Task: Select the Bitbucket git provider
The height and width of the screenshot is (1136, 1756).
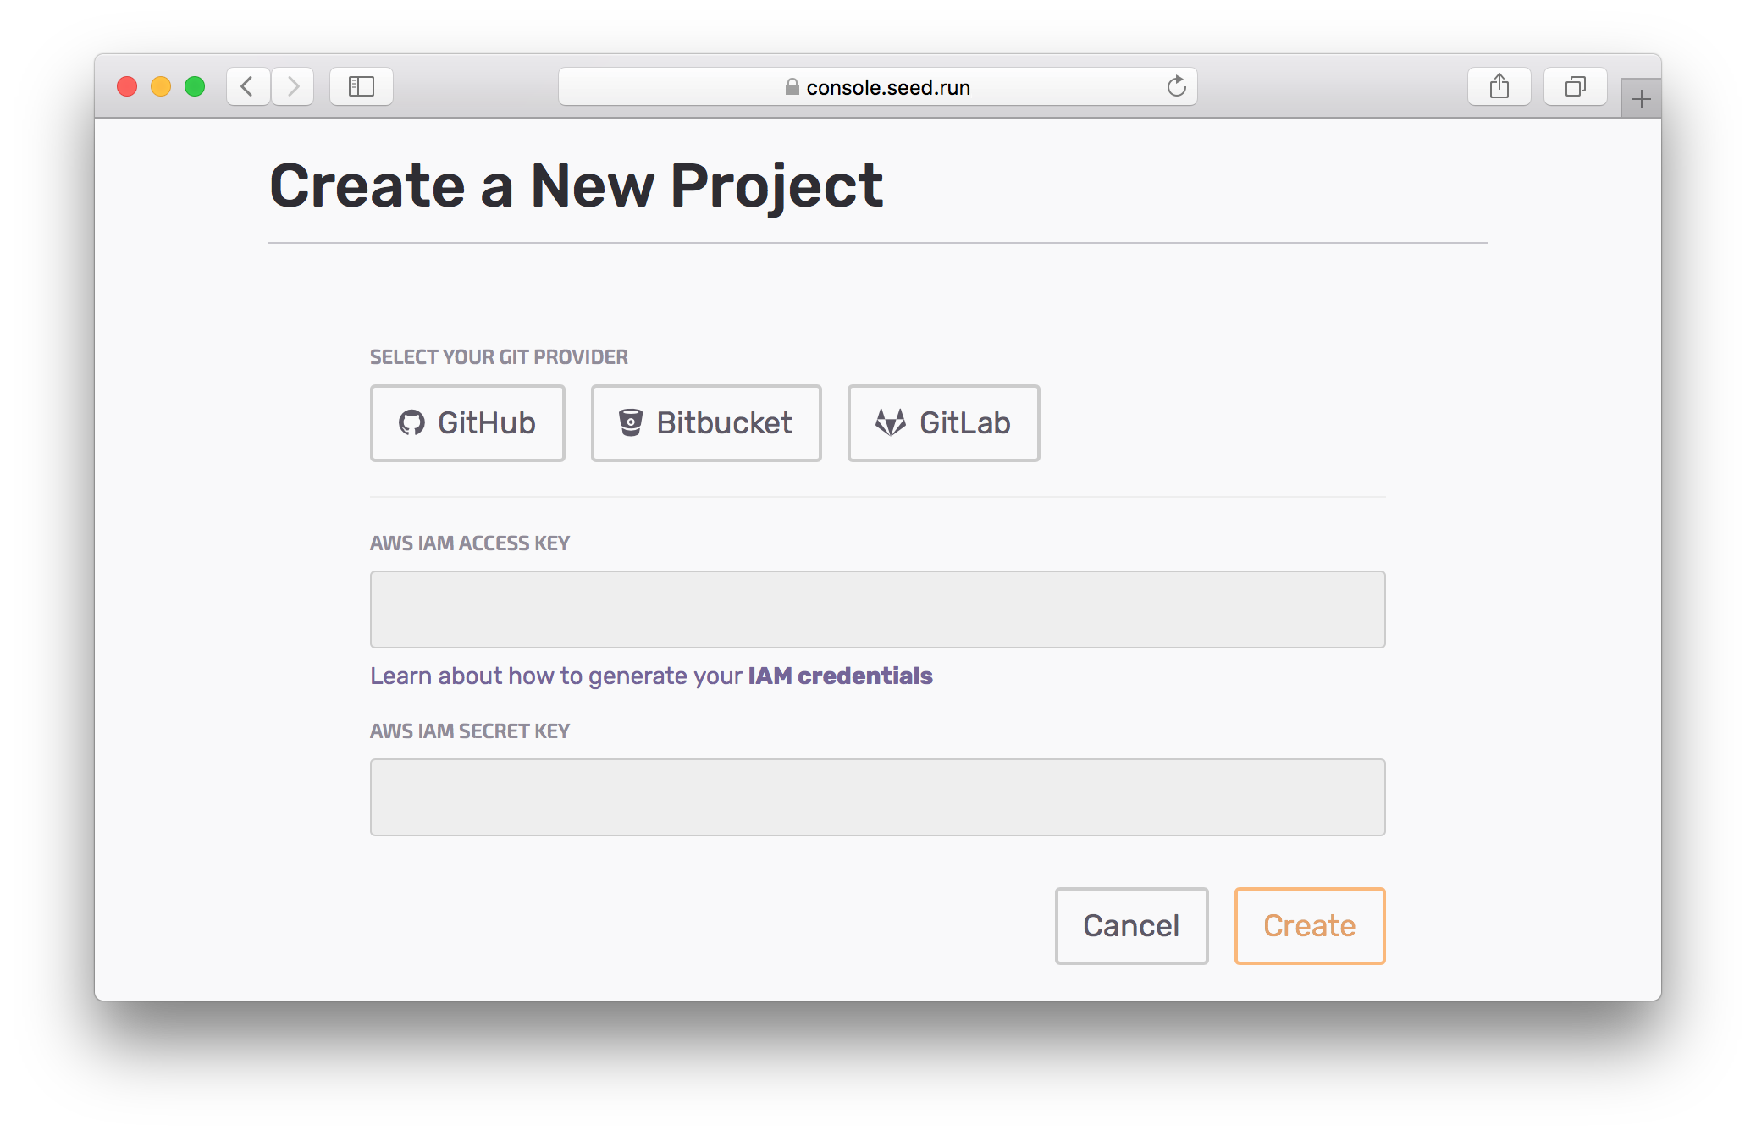Action: pos(706,423)
